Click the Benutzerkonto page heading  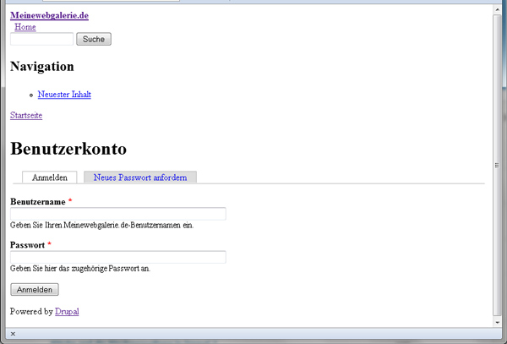[x=68, y=150]
